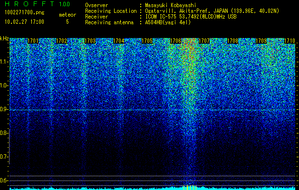Click the HROFFT title text
Image resolution: width=299 pixels, height=190 pixels.
pos(29,4)
